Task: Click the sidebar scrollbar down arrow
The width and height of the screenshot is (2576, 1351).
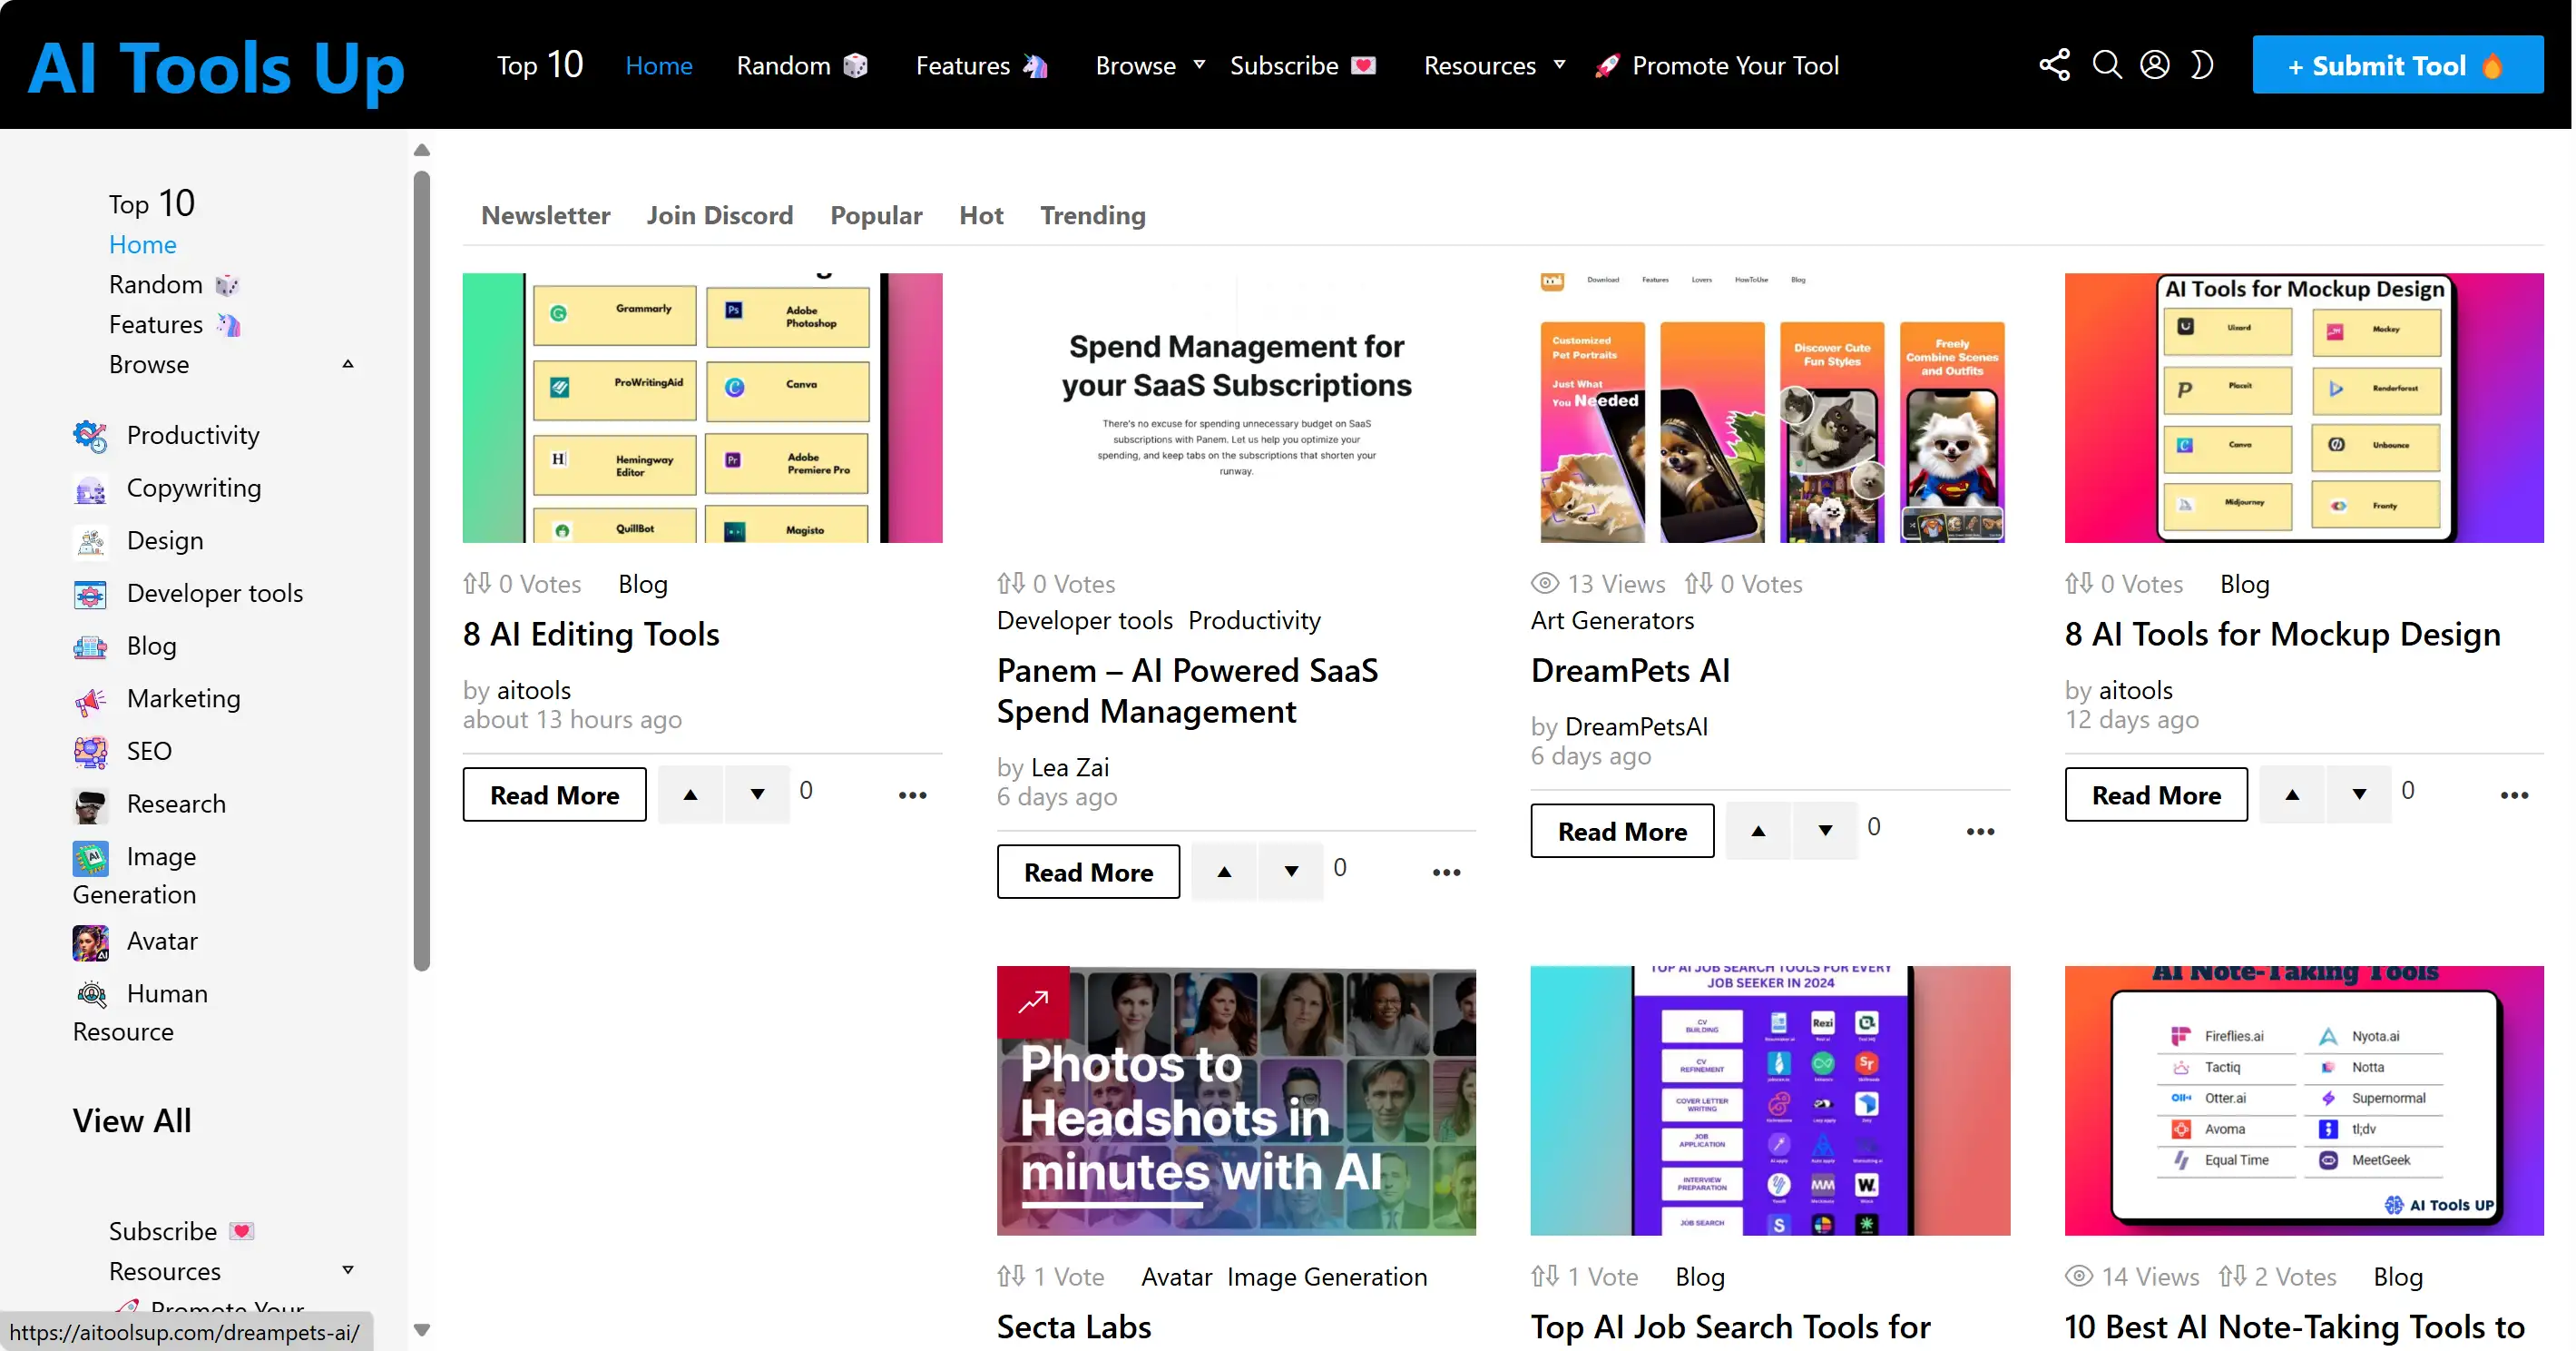Action: [x=422, y=1330]
